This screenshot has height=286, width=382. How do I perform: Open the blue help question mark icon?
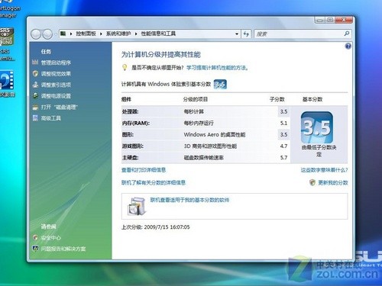348,46
